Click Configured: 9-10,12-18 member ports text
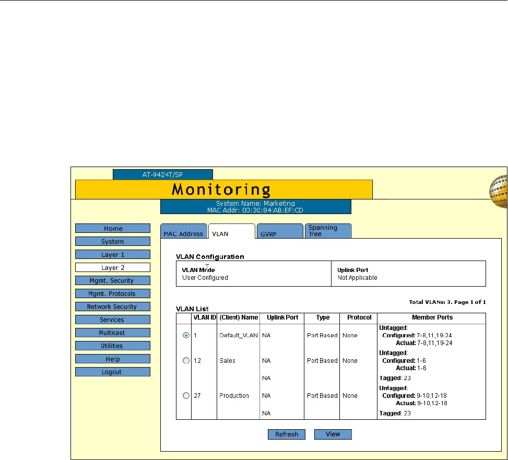Image resolution: width=508 pixels, height=460 pixels. [x=415, y=396]
